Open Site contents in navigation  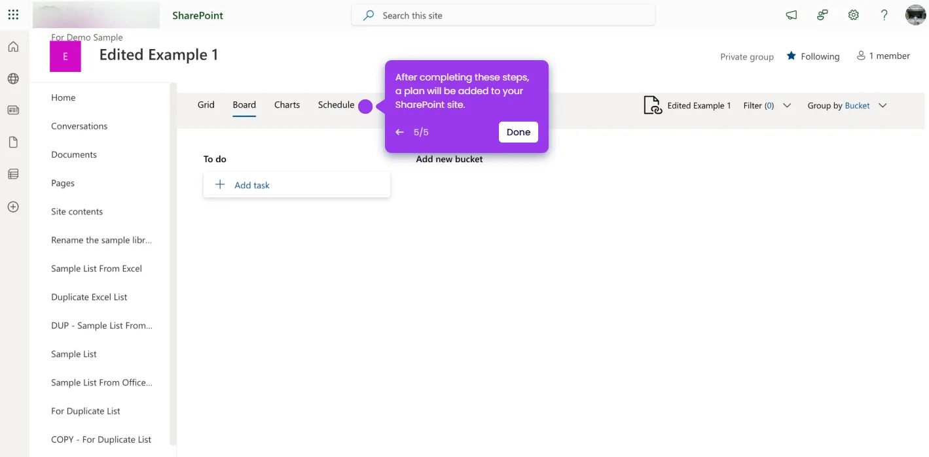(x=77, y=212)
